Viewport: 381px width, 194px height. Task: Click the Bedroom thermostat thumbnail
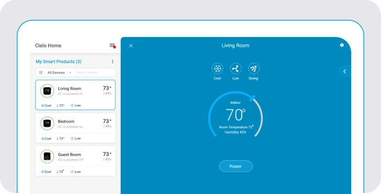click(x=47, y=124)
